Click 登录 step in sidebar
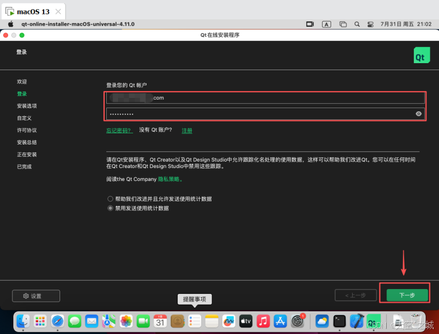The image size is (439, 334). (22, 94)
